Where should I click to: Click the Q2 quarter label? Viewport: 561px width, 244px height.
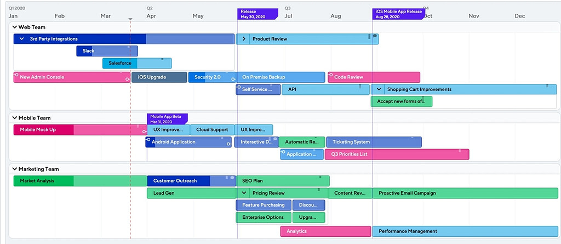pyautogui.click(x=150, y=8)
